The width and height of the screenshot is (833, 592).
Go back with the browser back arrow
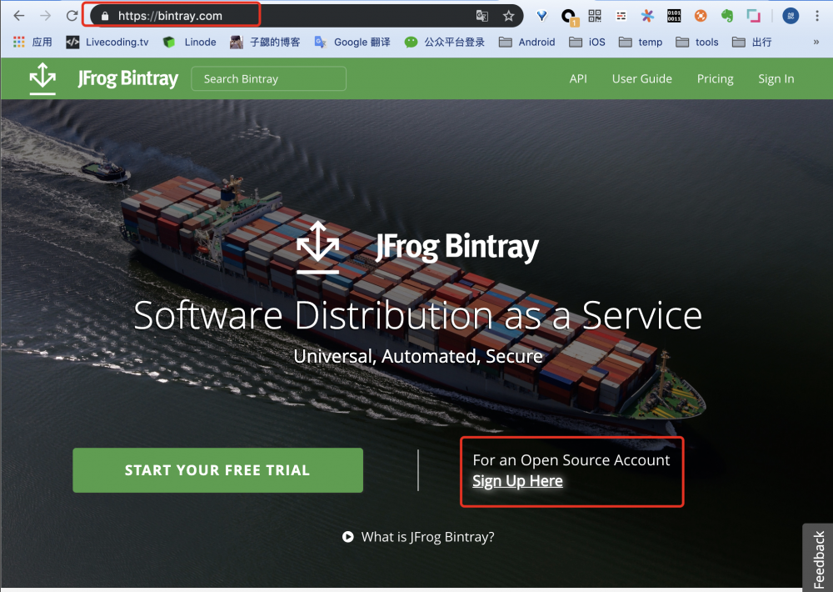pyautogui.click(x=19, y=16)
